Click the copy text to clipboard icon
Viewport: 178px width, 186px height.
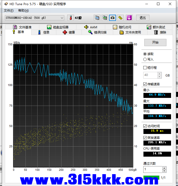coord(97,18)
